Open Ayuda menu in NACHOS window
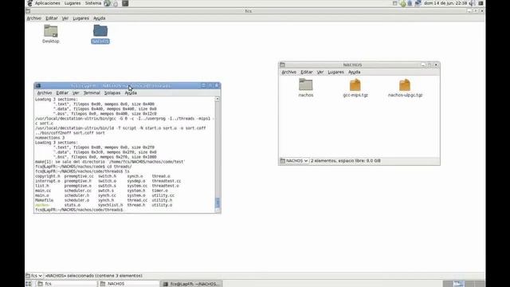Viewport: 510px width, 287px height. 354,72
